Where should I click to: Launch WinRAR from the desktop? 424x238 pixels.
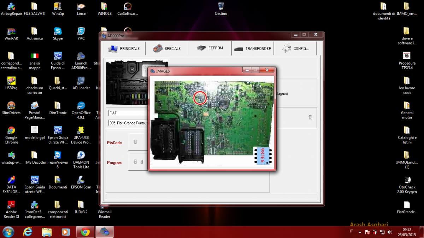pos(11,33)
